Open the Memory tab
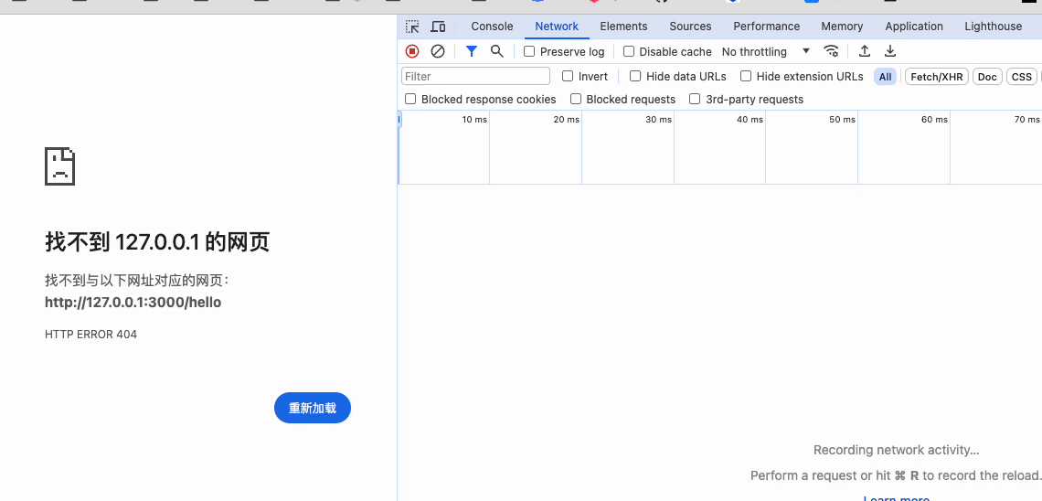Viewport: 1042px width, 501px height. 842,27
